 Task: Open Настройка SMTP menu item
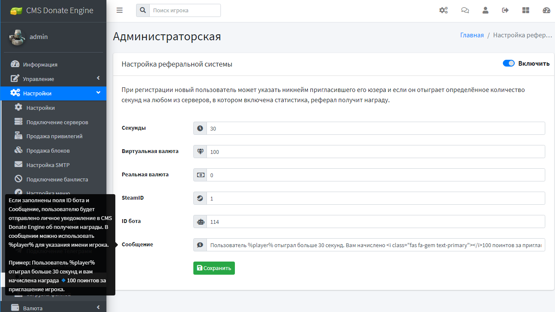coord(48,165)
